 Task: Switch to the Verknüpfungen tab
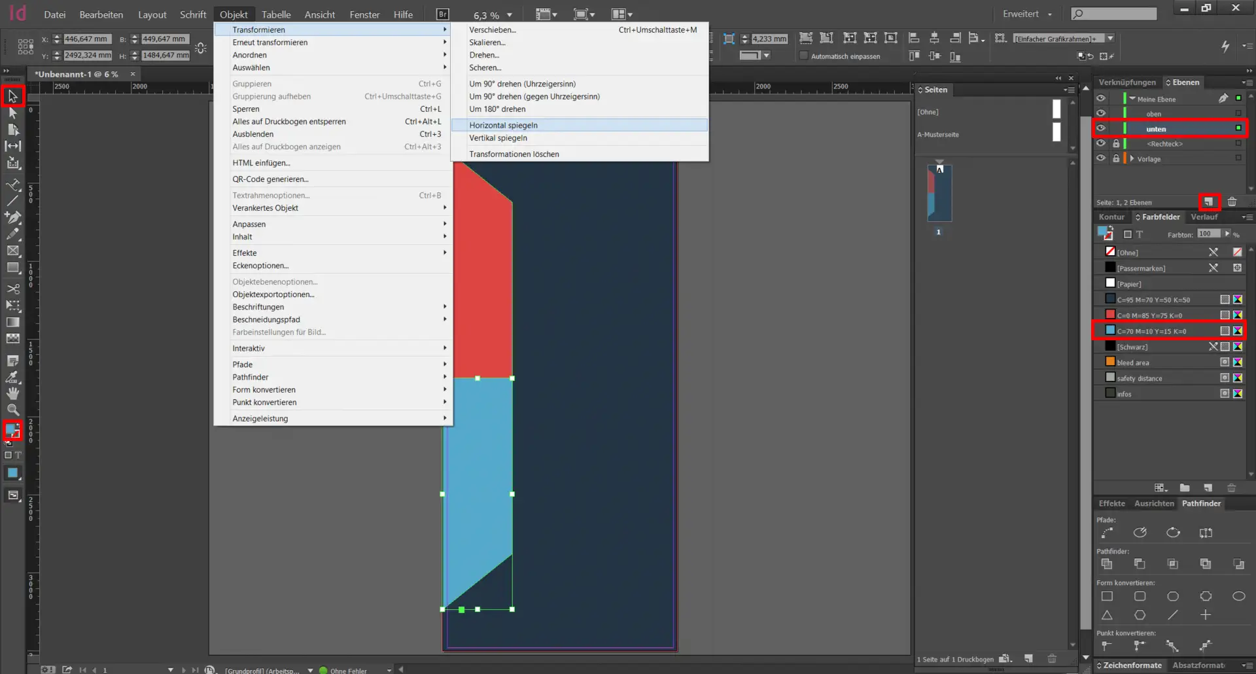[x=1127, y=82]
